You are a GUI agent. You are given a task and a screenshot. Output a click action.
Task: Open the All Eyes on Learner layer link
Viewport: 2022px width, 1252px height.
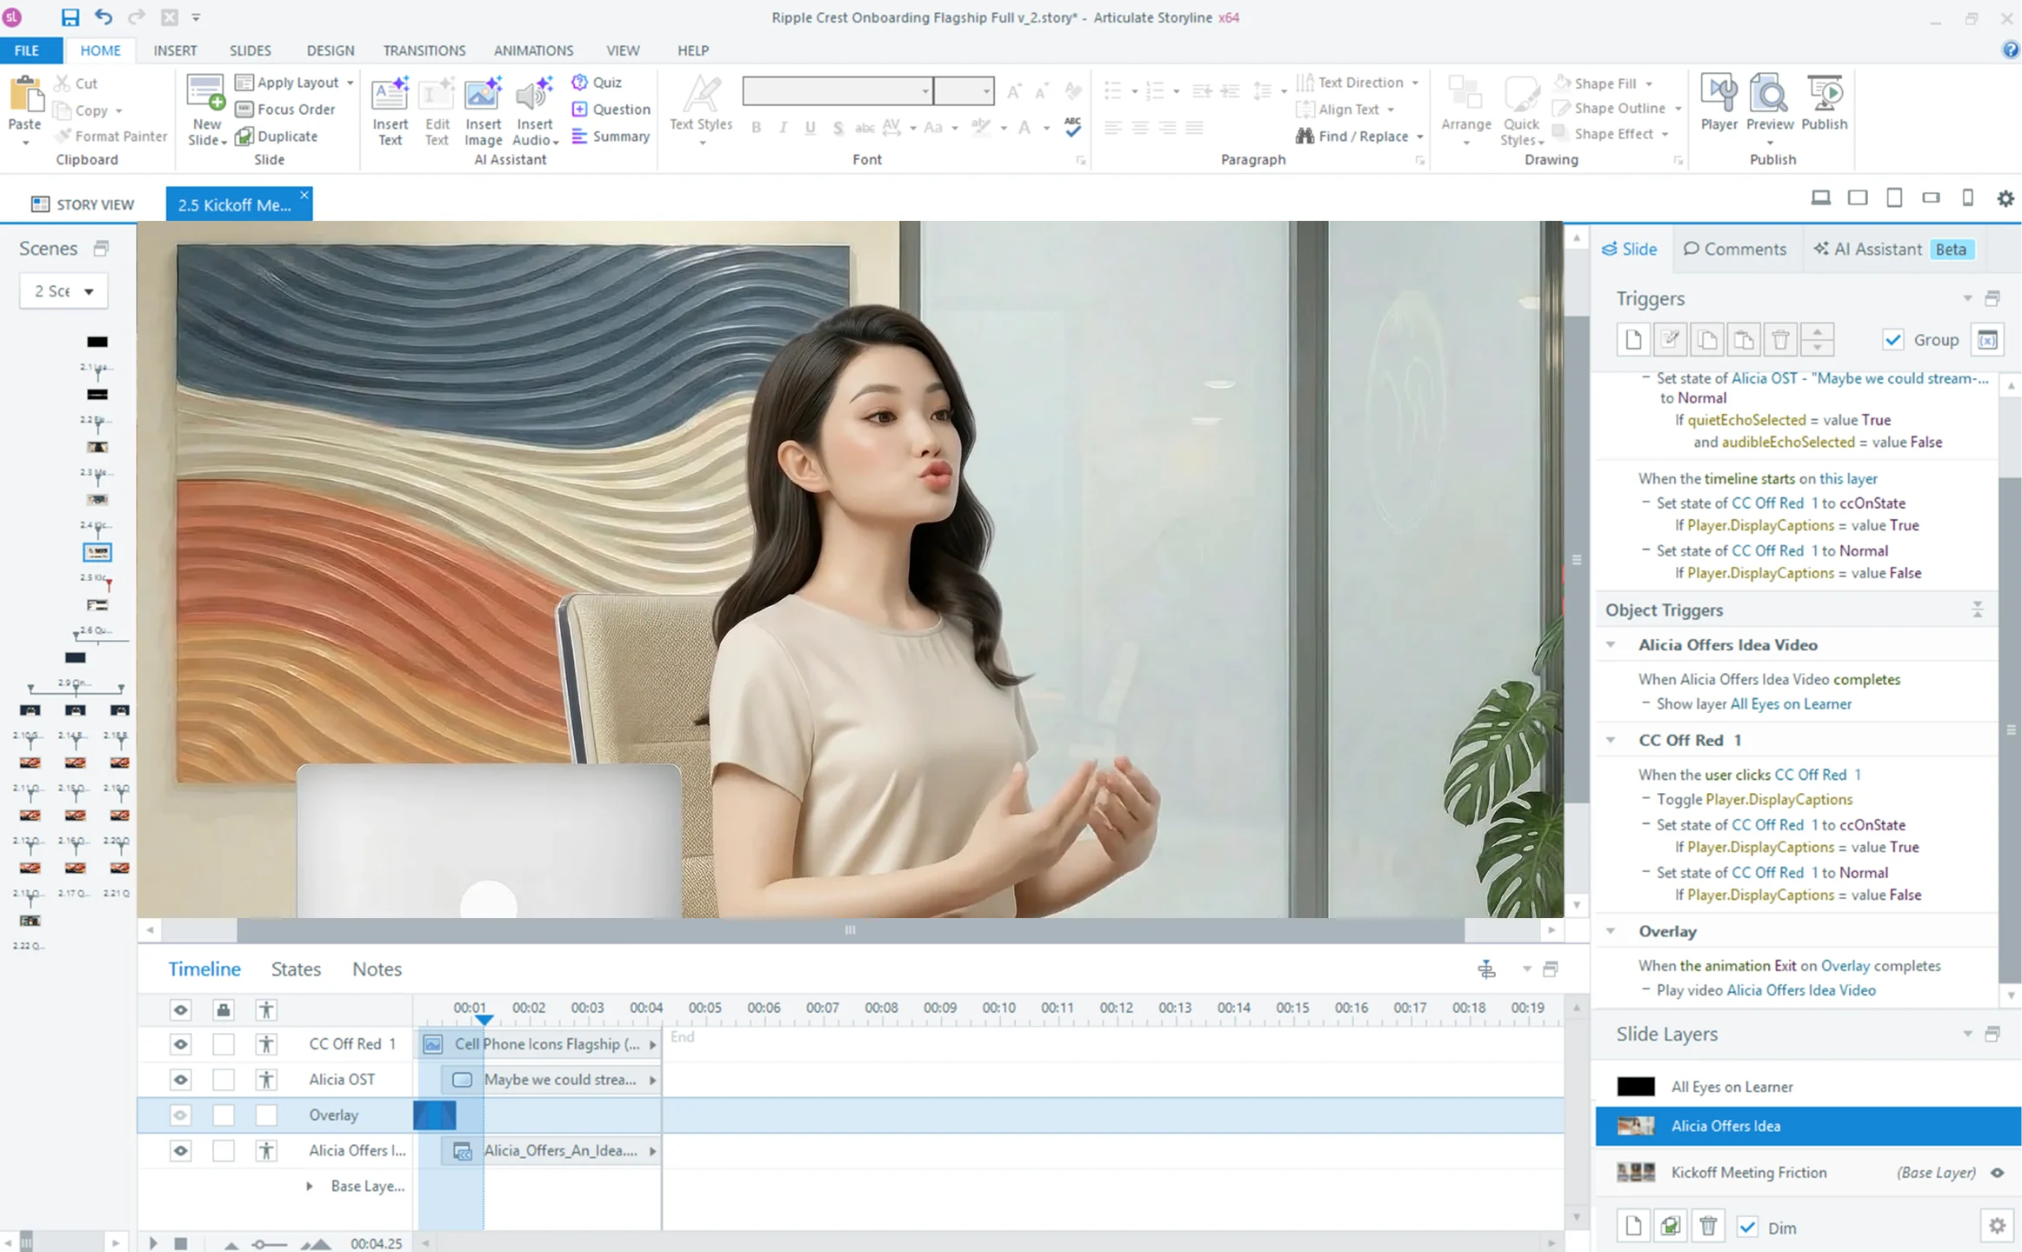1791,703
